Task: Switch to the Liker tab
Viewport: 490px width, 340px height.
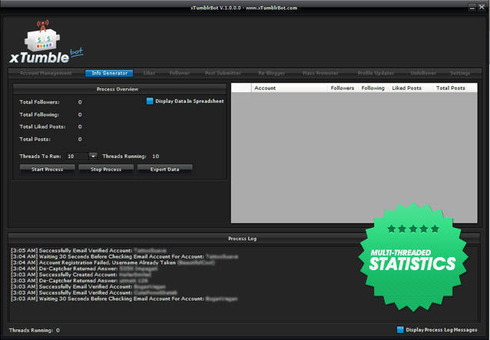Action: (x=149, y=73)
